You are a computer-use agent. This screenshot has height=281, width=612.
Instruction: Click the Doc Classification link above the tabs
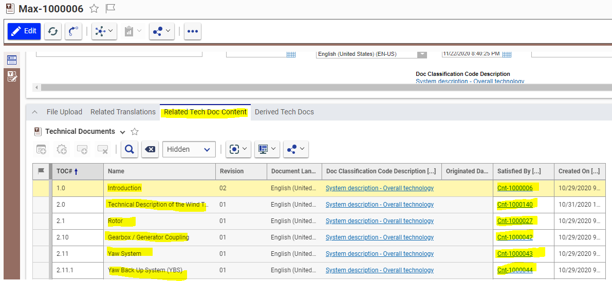pyautogui.click(x=470, y=81)
